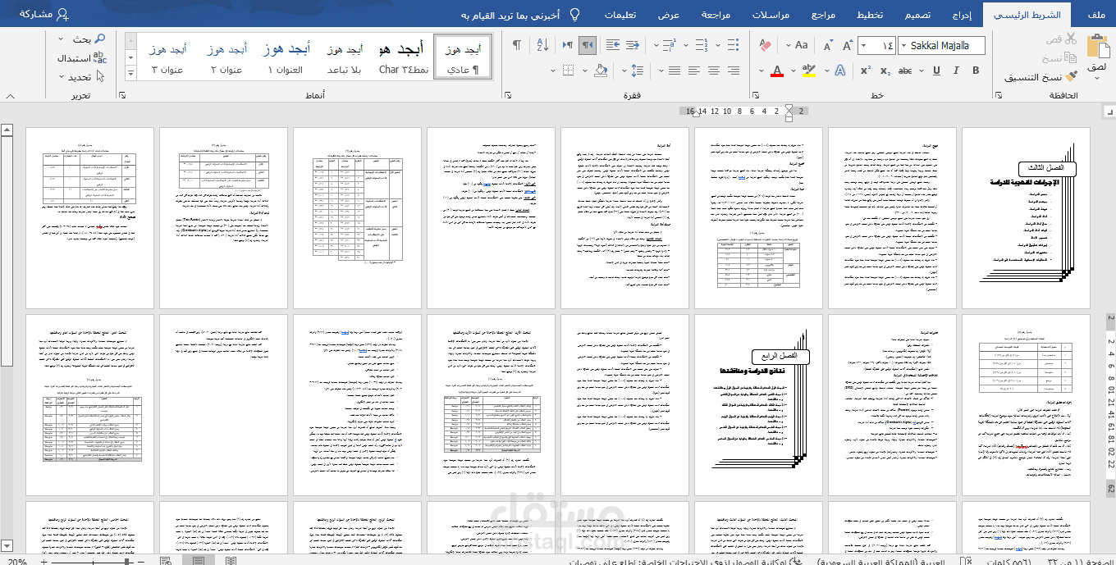Viewport: 1116px width, 565px height.
Task: Click Borders icon
Action: [x=568, y=71]
